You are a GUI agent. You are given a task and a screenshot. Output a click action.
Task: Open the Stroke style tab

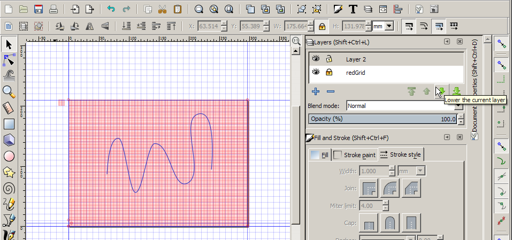point(401,154)
